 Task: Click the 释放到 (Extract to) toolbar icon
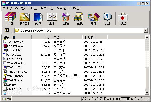[25, 17]
